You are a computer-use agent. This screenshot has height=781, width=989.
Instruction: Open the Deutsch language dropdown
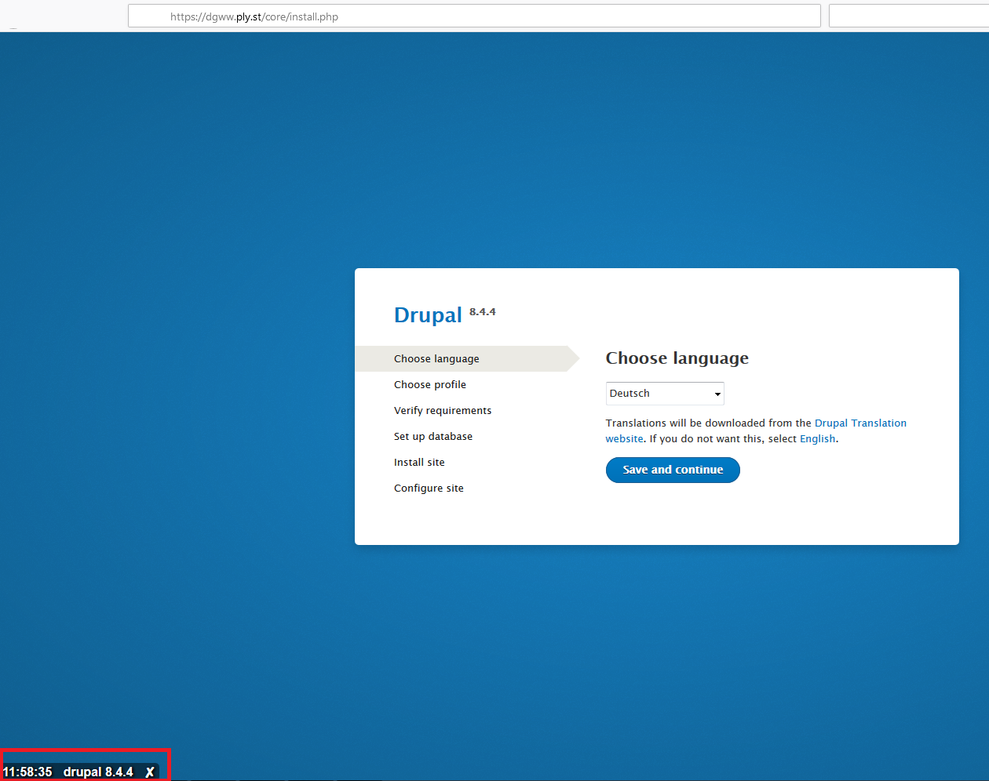pos(665,394)
